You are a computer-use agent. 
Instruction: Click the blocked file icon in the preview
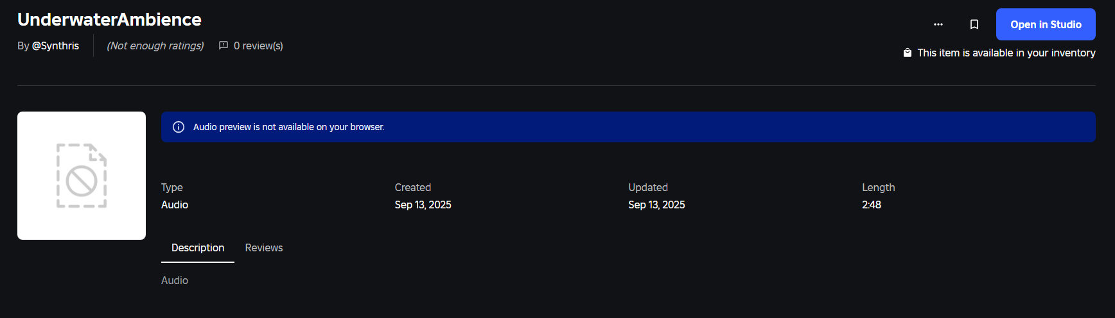point(82,176)
